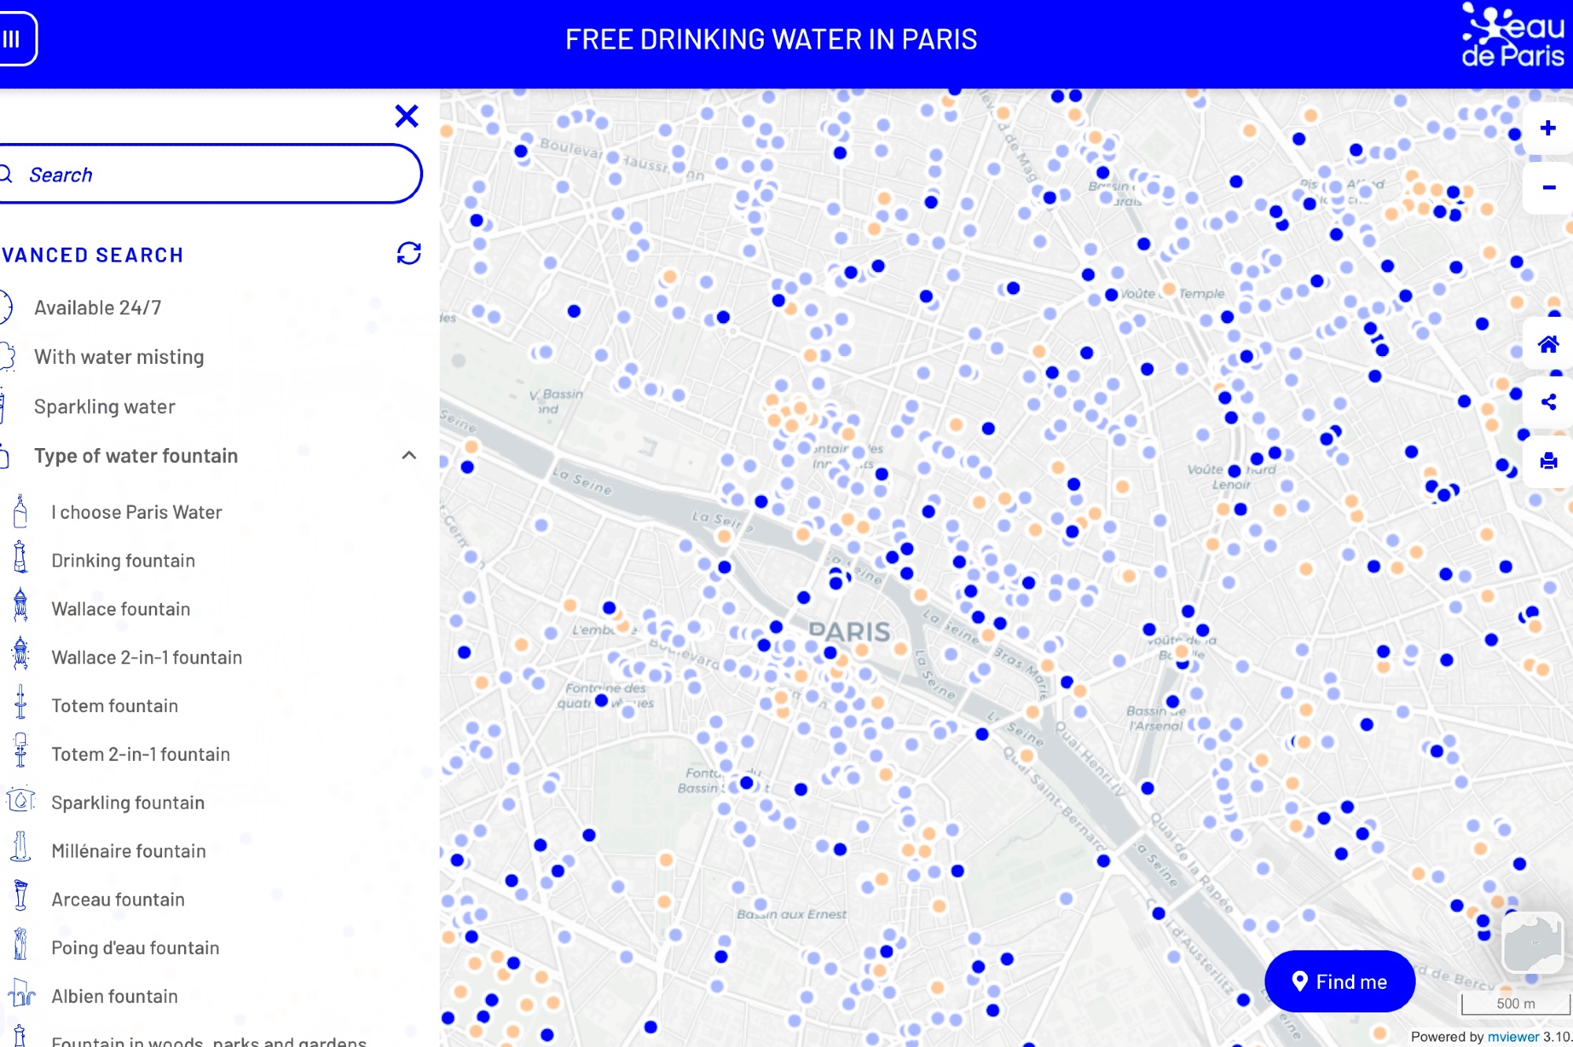Click into the Search field

point(212,174)
